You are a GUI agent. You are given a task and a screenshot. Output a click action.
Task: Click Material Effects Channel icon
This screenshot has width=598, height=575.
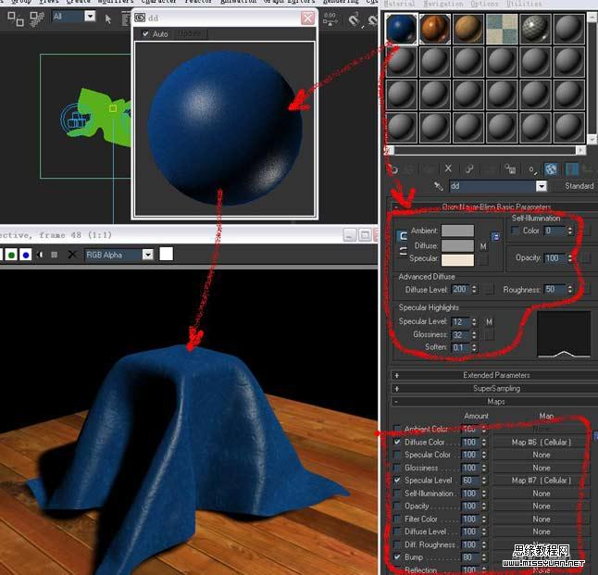[532, 169]
